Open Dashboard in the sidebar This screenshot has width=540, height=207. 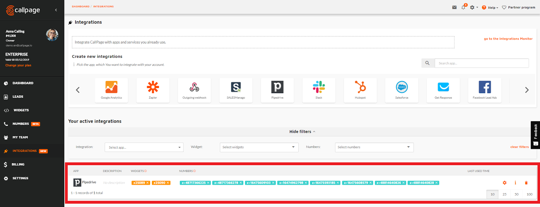pyautogui.click(x=23, y=83)
